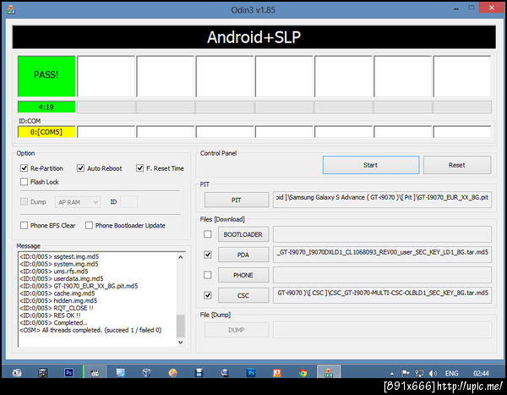507x395 pixels.
Task: Open the volume speaker tray icon
Action: tap(433, 373)
